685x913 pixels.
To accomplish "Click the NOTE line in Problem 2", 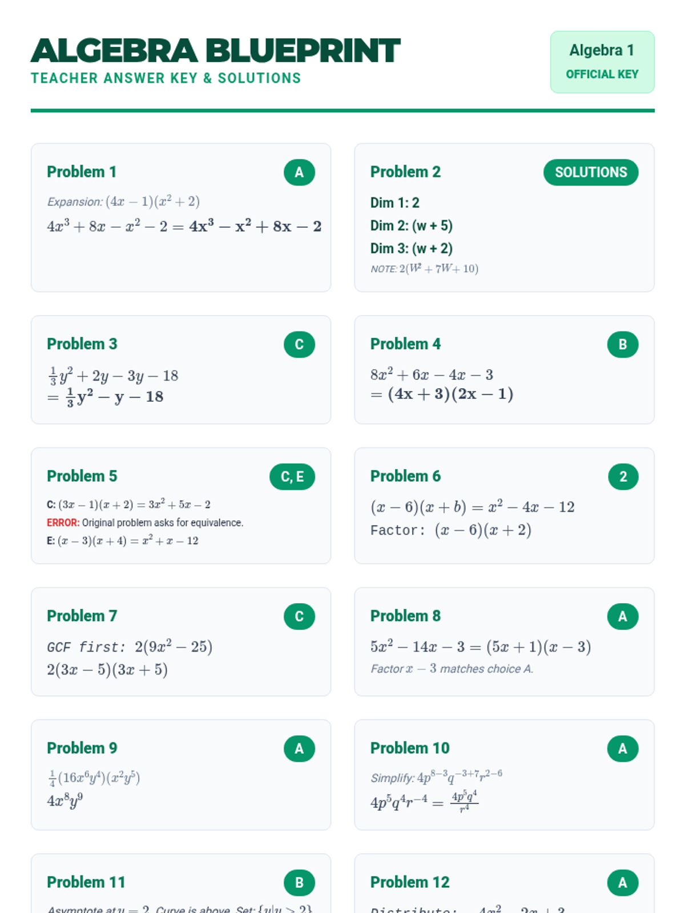I will pyautogui.click(x=424, y=269).
